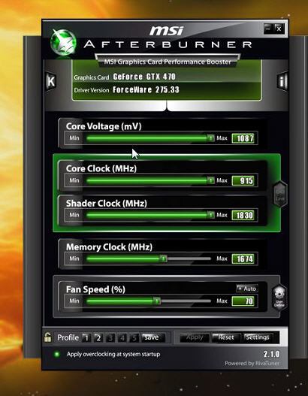
Task: Click the Shader Clock slider handle
Action: click(x=210, y=215)
